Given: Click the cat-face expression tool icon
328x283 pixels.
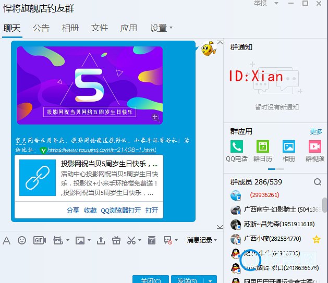Looking at the screenshot, I should click(x=58, y=240).
